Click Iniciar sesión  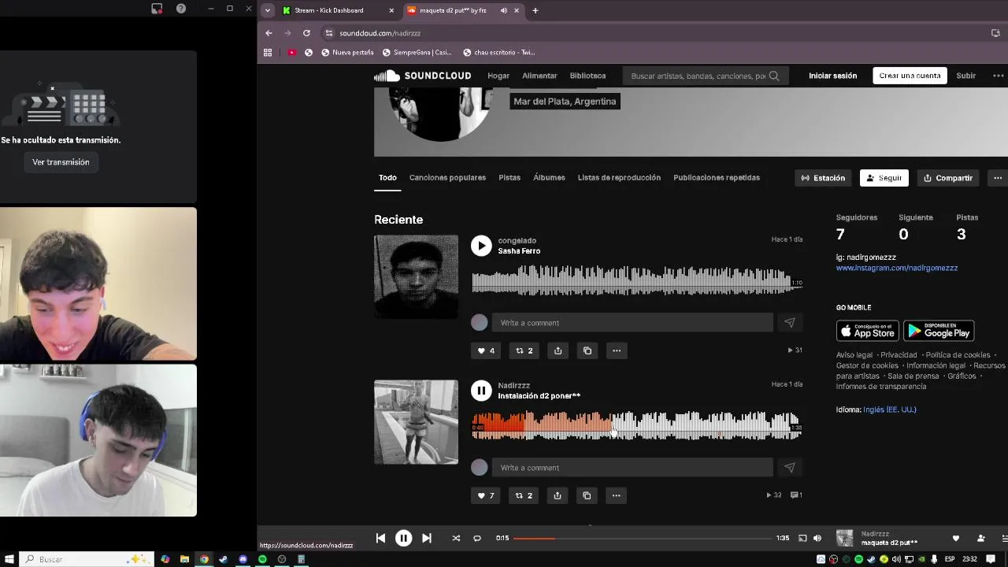tap(832, 76)
